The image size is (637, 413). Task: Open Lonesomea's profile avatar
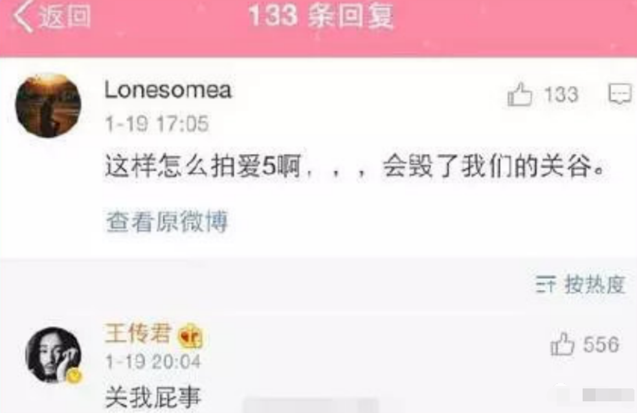[x=48, y=105]
